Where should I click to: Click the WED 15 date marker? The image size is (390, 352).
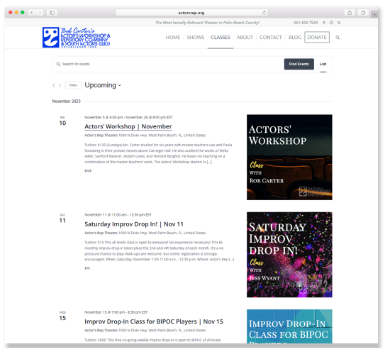(x=62, y=316)
